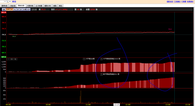Click the 75.5 current price value
The width and height of the screenshot is (195, 106).
click(43, 9)
